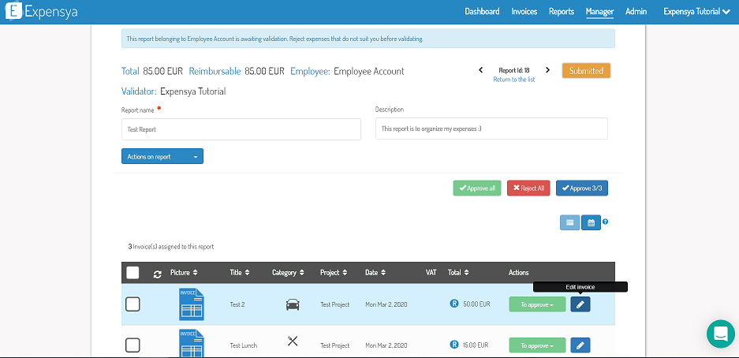Open the chat support bubble
The height and width of the screenshot is (358, 739).
[721, 334]
